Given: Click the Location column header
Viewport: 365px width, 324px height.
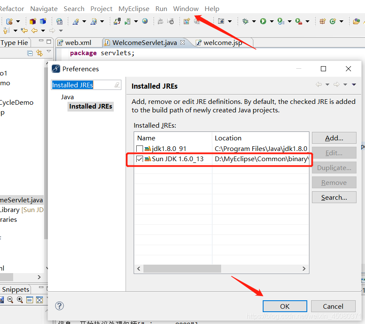Looking at the screenshot, I should click(261, 138).
